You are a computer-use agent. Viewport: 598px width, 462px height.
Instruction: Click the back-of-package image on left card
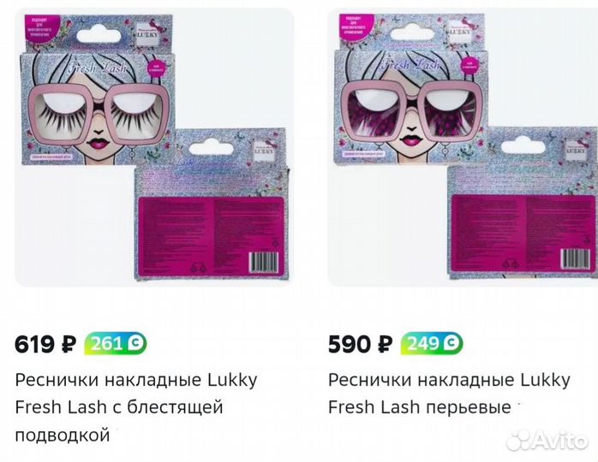[x=212, y=204]
